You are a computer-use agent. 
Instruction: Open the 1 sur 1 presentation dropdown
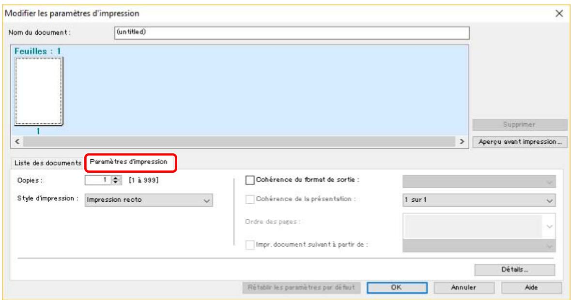point(479,200)
